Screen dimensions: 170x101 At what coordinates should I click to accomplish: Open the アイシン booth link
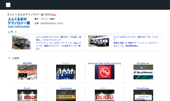pyautogui.click(x=66, y=63)
